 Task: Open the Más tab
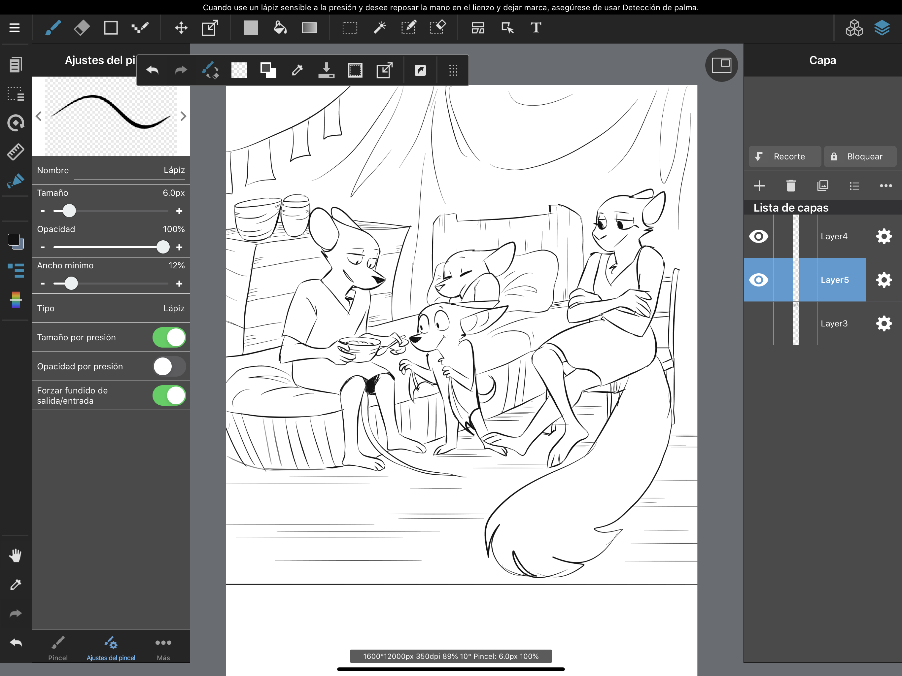163,648
